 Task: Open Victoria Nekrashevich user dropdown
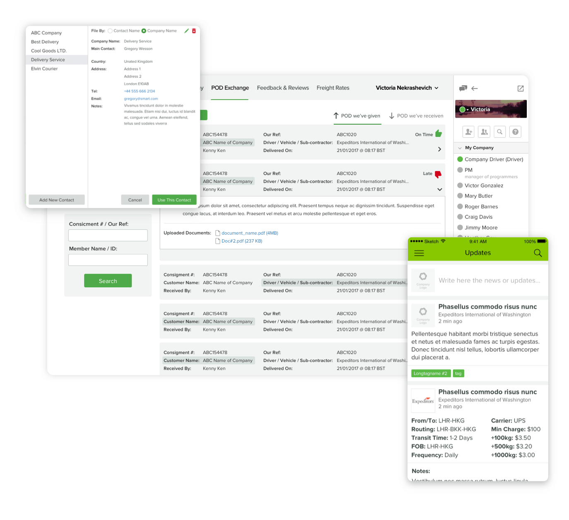pos(407,88)
